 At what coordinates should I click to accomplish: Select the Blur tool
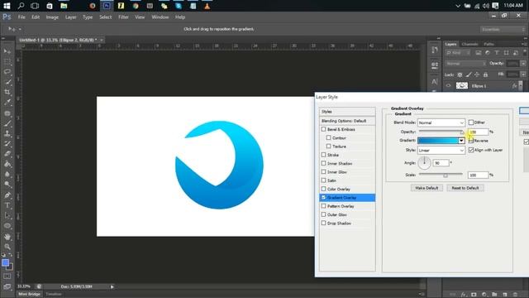pyautogui.click(x=7, y=175)
